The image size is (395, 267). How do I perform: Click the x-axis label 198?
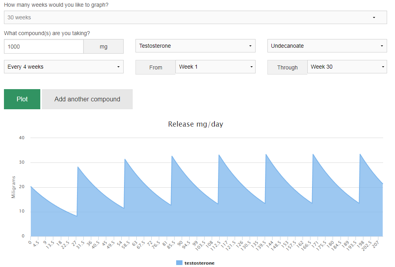pyautogui.click(x=359, y=245)
